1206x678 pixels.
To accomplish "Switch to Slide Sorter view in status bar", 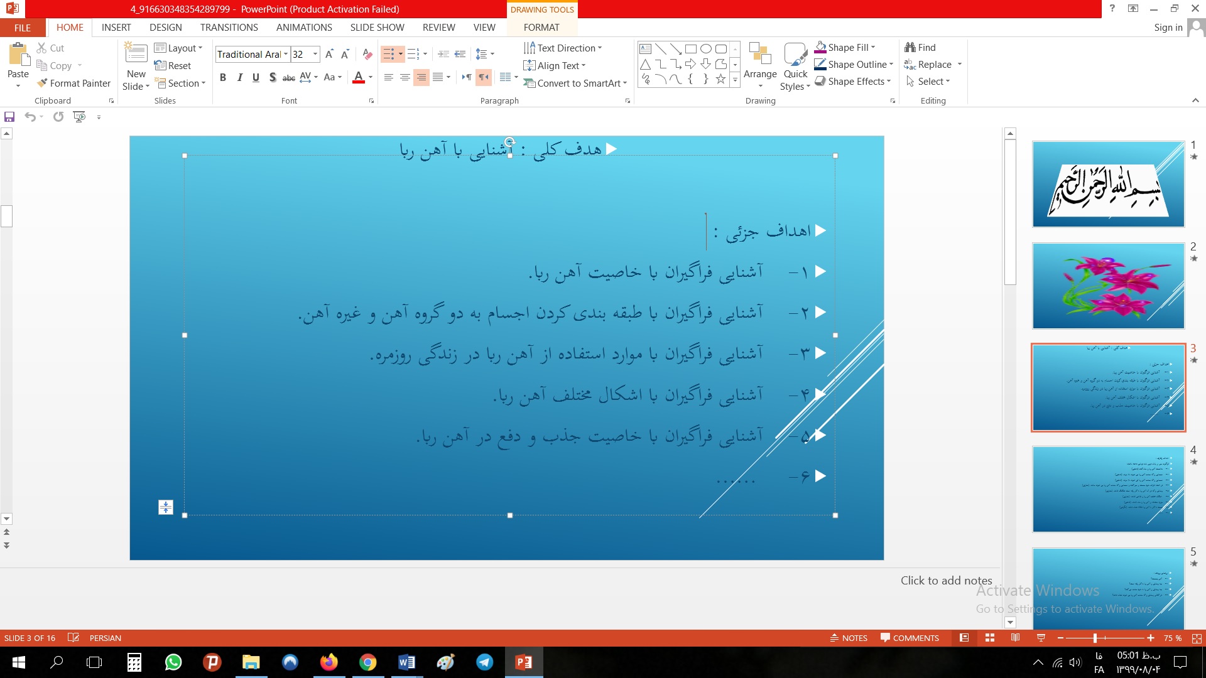I will pos(990,638).
